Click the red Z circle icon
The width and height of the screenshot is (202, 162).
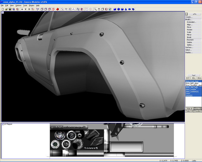[x=82, y=9]
